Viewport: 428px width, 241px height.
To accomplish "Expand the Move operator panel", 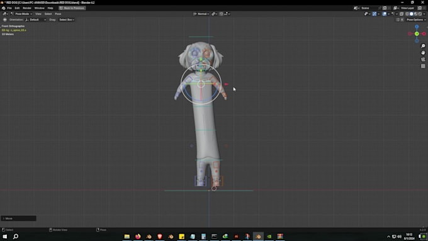I will pos(18,218).
